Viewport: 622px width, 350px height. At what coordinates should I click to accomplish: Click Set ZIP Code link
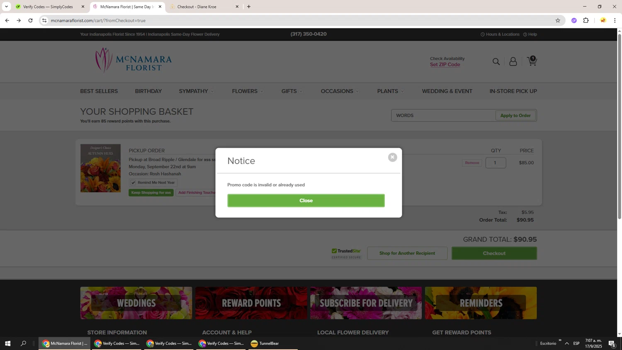[445, 65]
